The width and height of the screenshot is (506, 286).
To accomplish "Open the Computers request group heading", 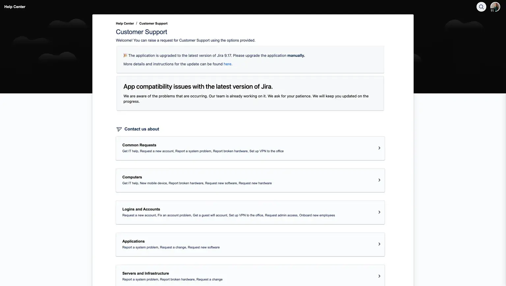I will (132, 177).
